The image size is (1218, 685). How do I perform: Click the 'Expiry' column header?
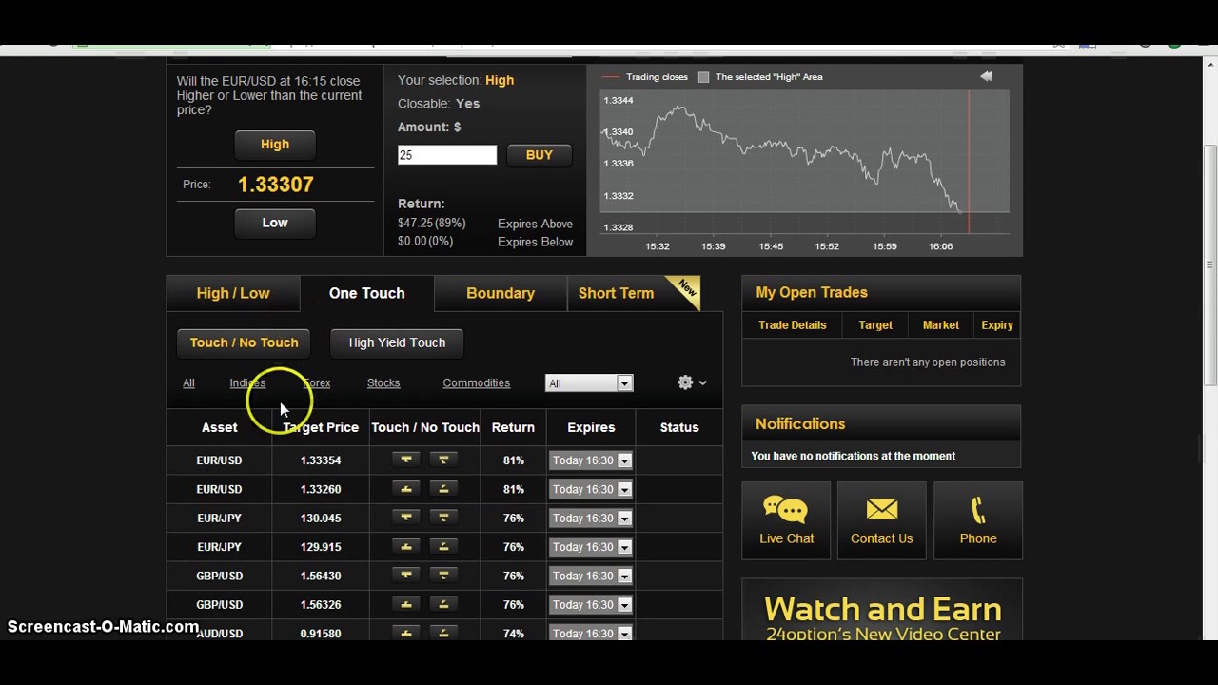click(997, 325)
